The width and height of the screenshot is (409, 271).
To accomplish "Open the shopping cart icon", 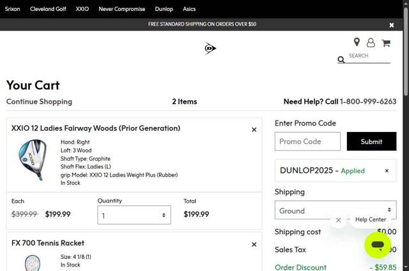I will click(386, 43).
